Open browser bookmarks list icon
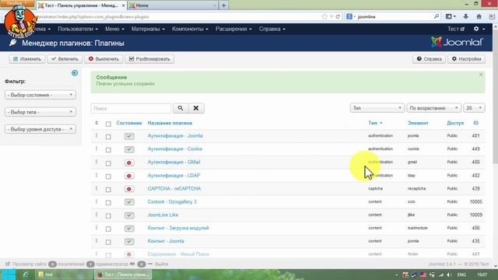 (451, 16)
